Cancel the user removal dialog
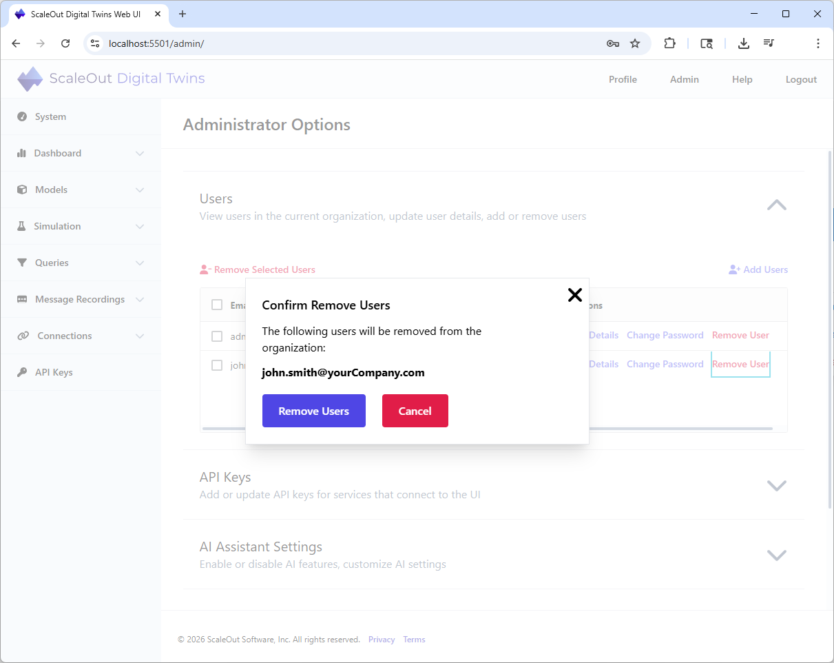 (x=415, y=411)
